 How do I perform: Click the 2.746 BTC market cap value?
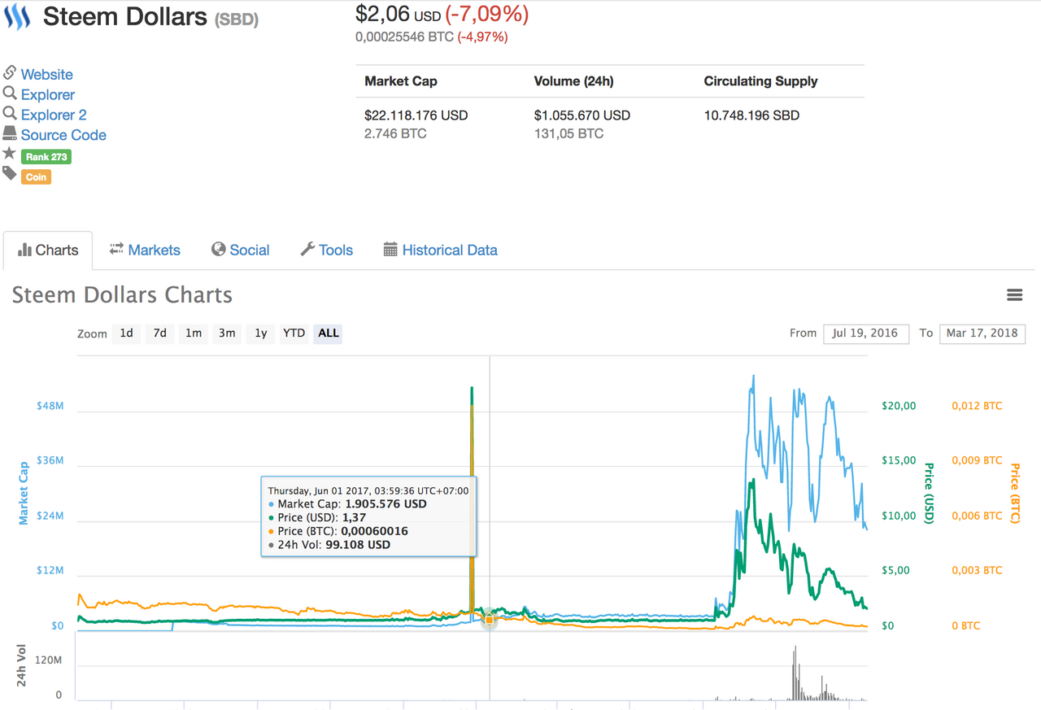395,133
